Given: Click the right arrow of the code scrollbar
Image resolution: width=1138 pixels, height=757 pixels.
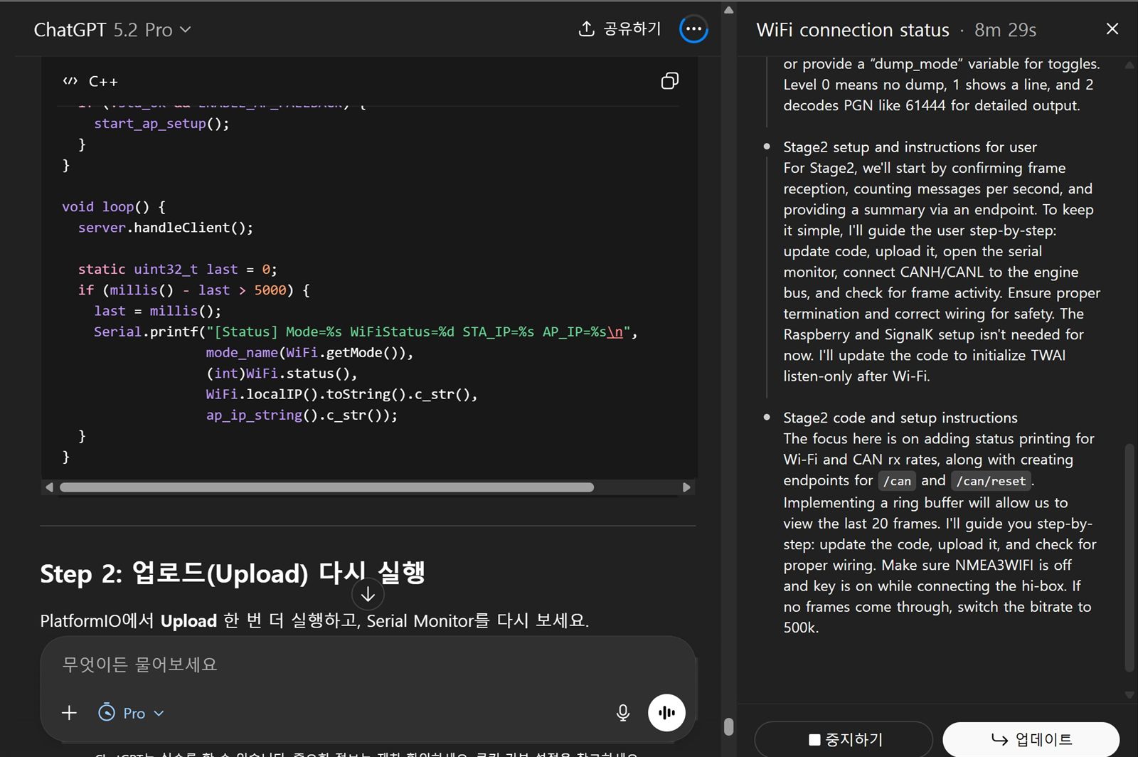Looking at the screenshot, I should pyautogui.click(x=686, y=487).
